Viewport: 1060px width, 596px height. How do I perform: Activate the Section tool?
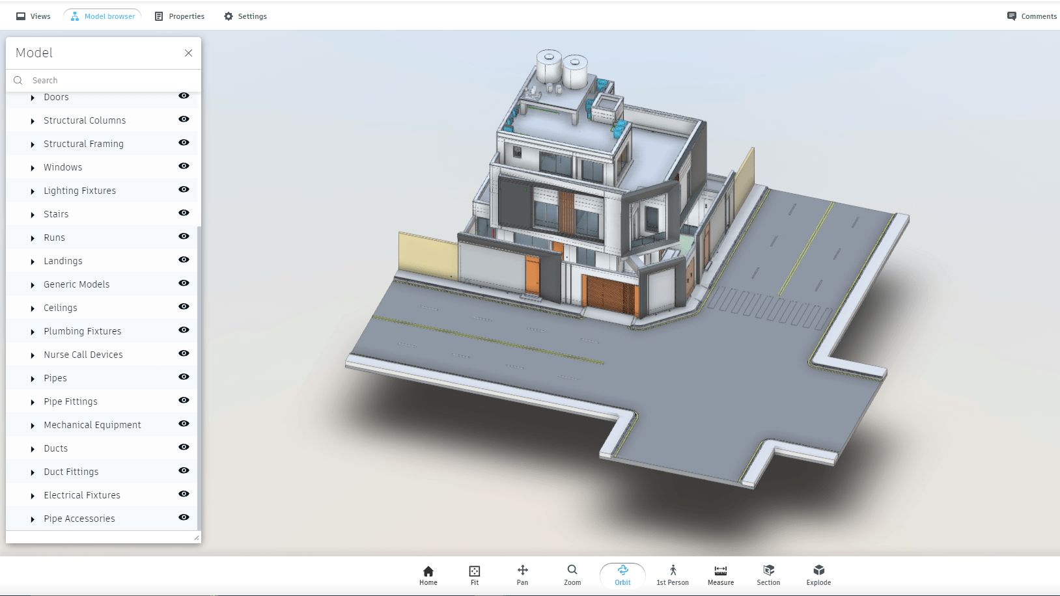(768, 575)
